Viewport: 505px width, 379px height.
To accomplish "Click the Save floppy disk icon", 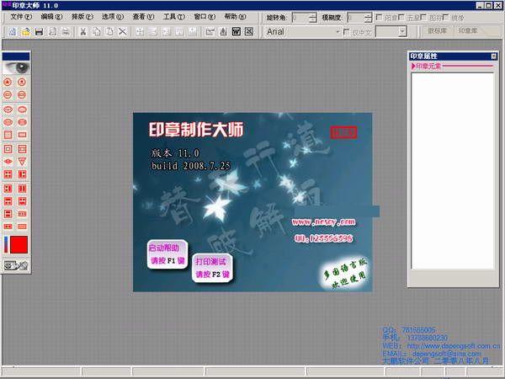I will click(x=39, y=32).
